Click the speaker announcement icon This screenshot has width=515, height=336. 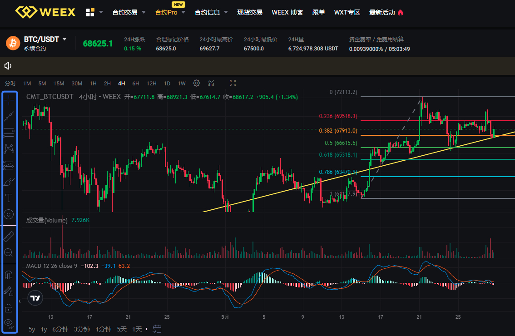8,66
